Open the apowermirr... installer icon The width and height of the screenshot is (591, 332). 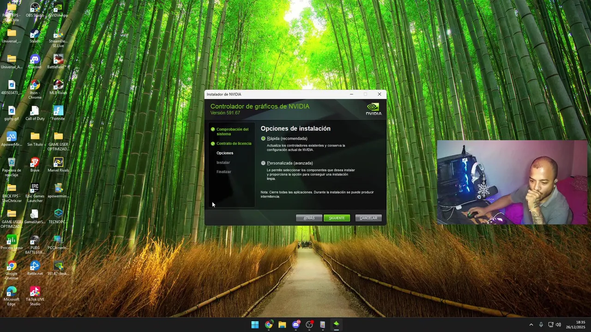(58, 191)
